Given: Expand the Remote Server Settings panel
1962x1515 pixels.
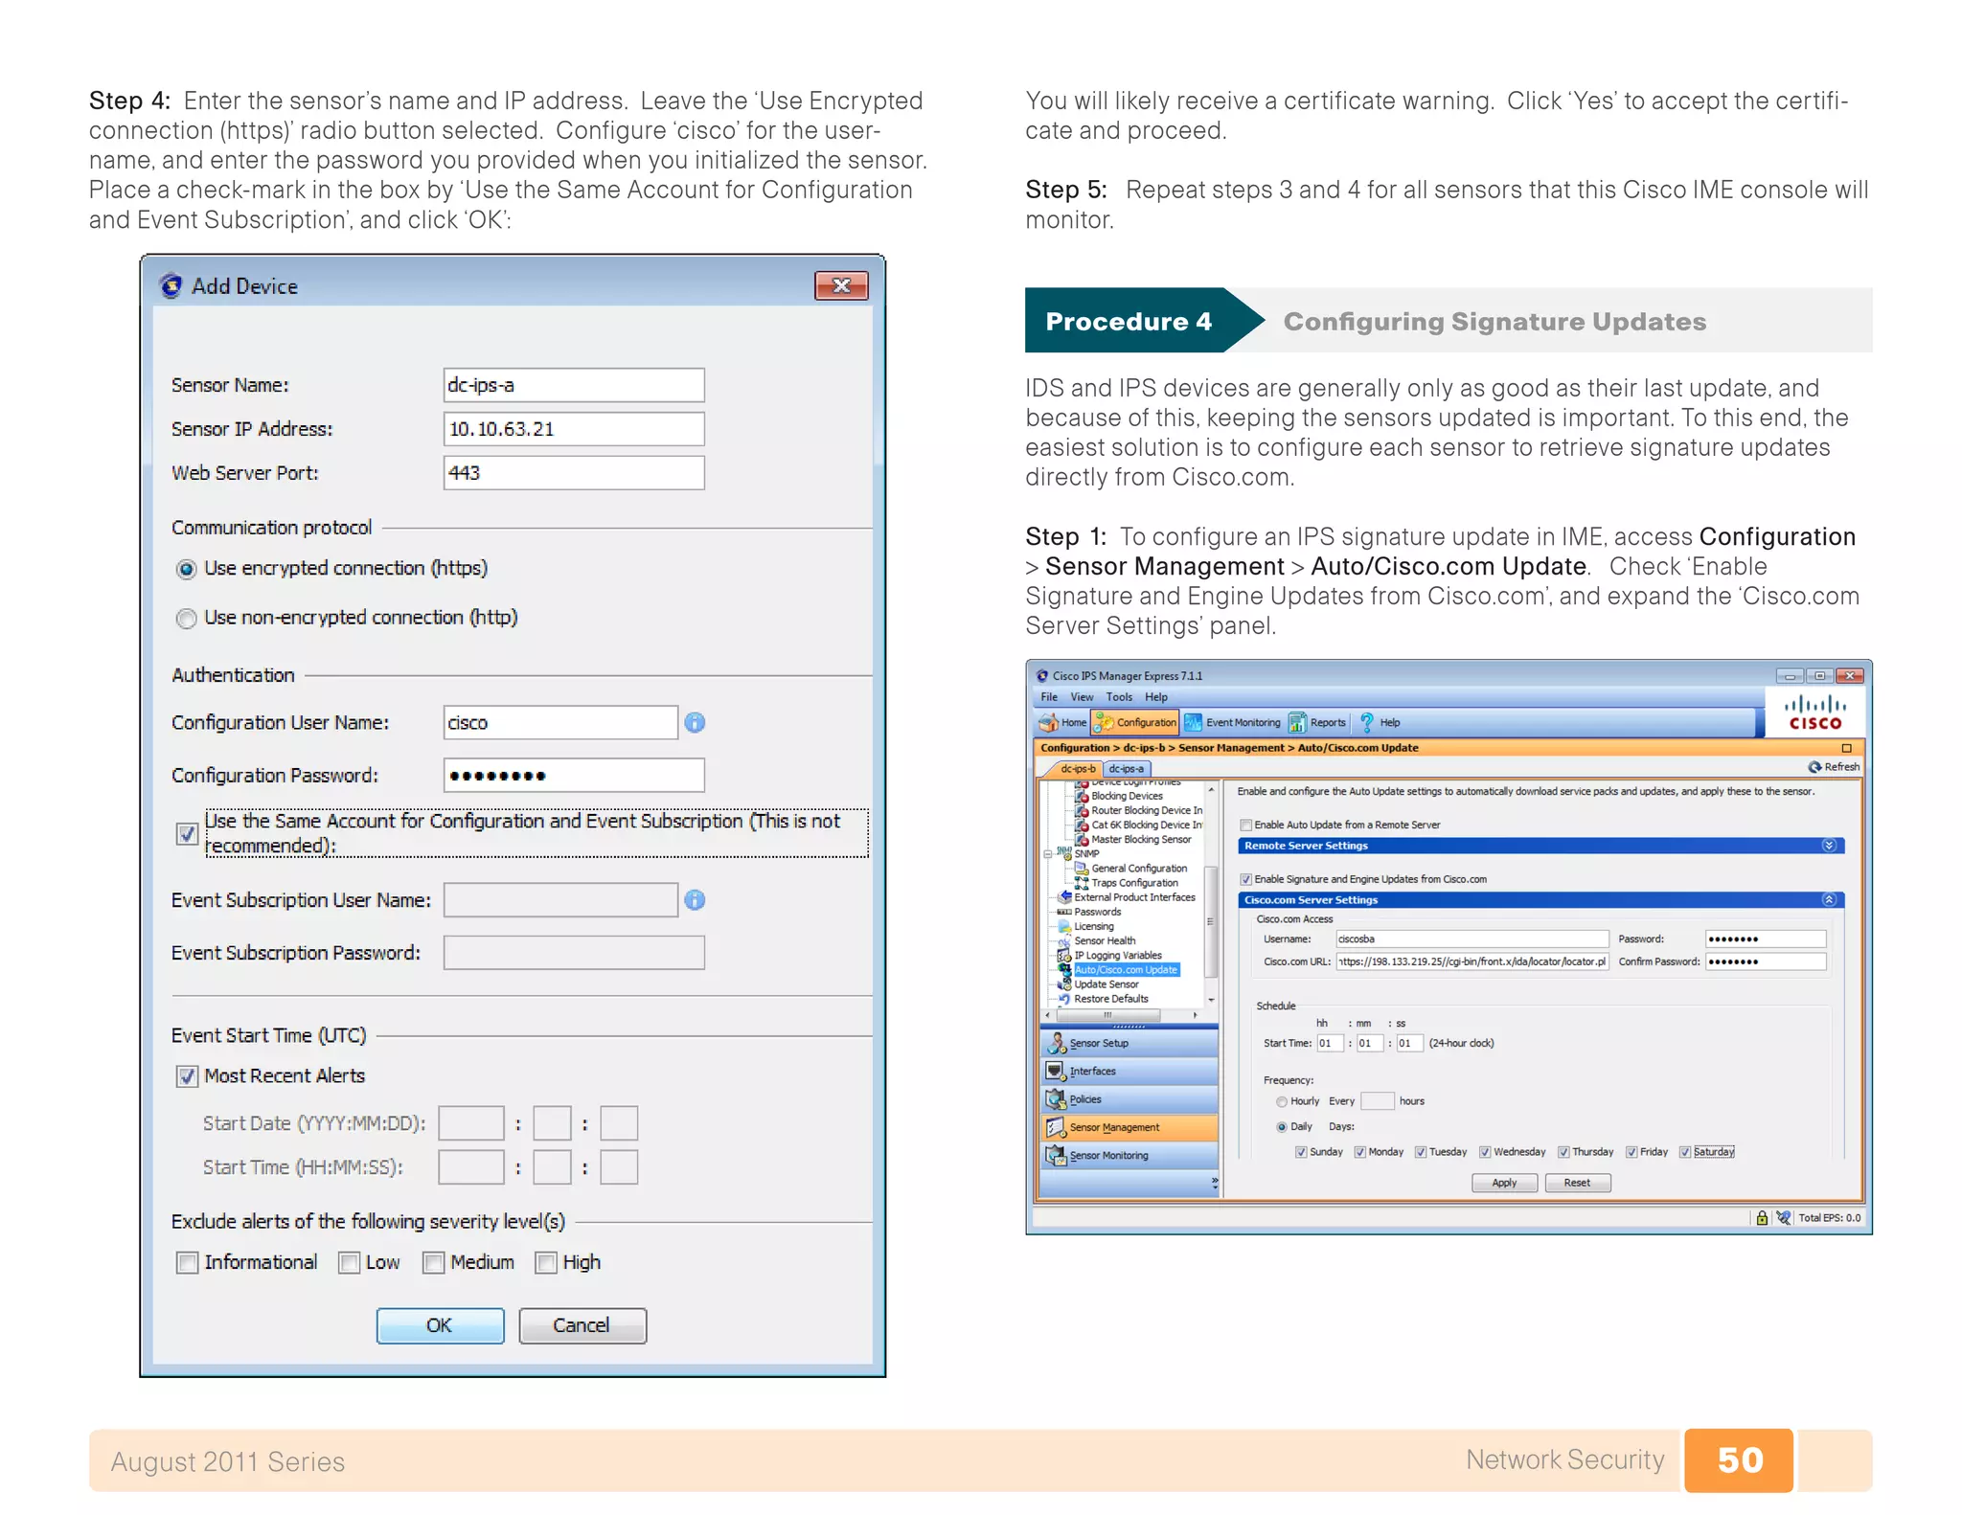Looking at the screenshot, I should coord(1828,846).
